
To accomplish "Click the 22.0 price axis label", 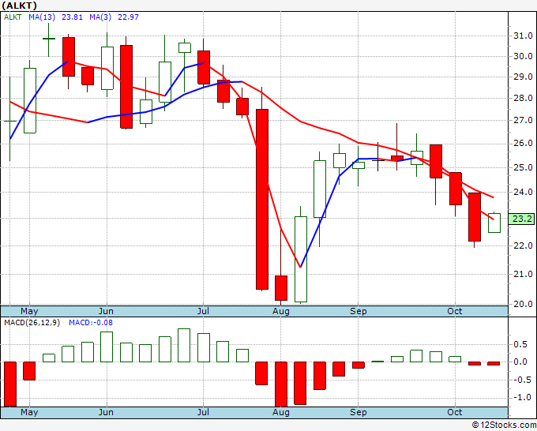I will 523,245.
